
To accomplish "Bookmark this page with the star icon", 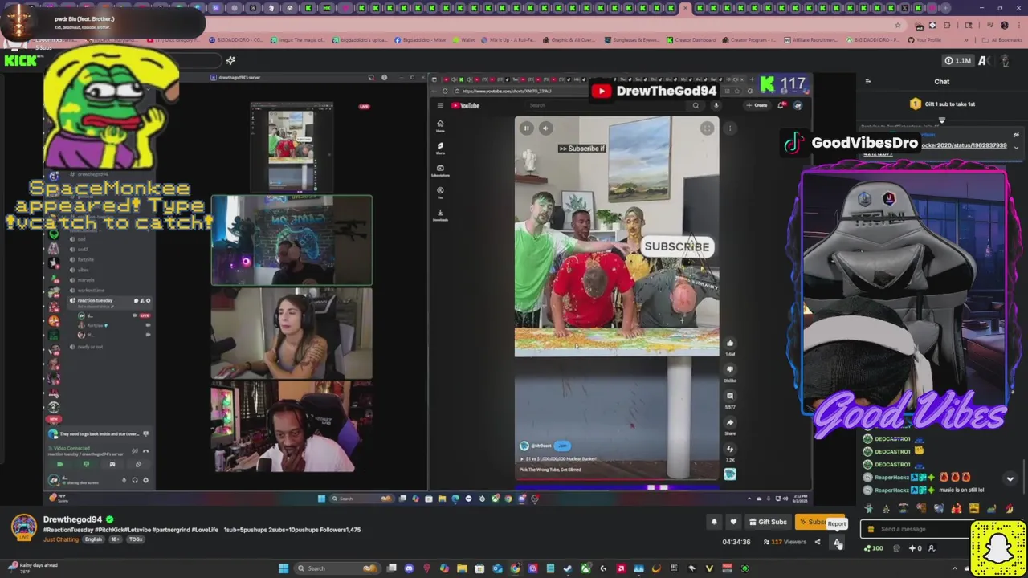I will [898, 25].
